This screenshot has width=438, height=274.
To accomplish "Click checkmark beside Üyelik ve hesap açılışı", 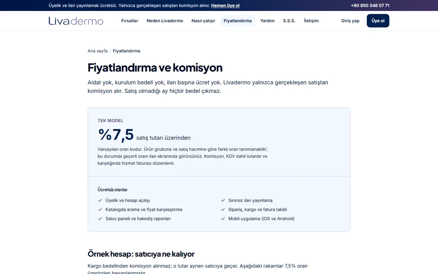I will point(100,200).
